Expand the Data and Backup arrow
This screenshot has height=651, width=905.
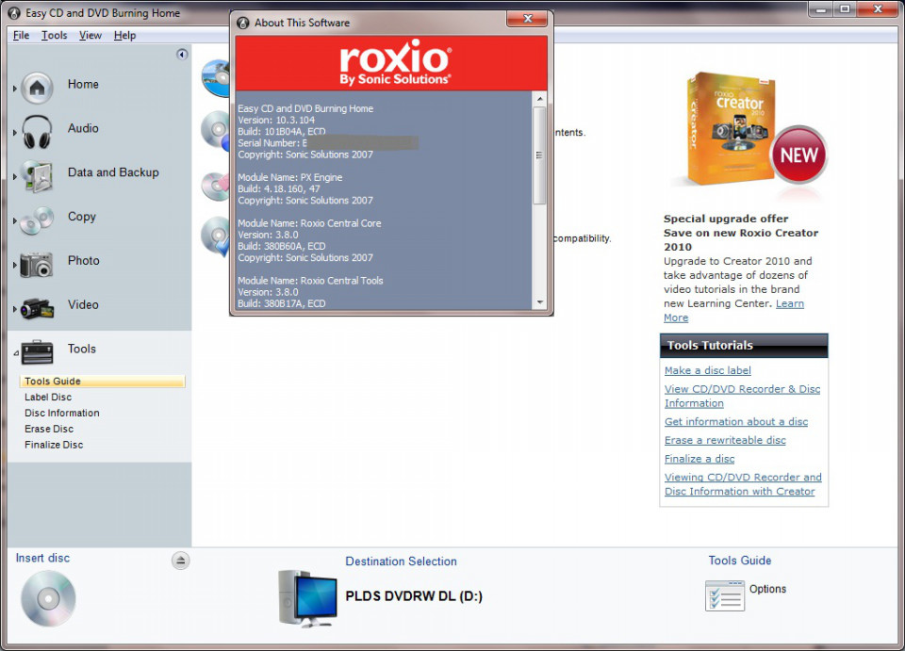pyautogui.click(x=14, y=176)
